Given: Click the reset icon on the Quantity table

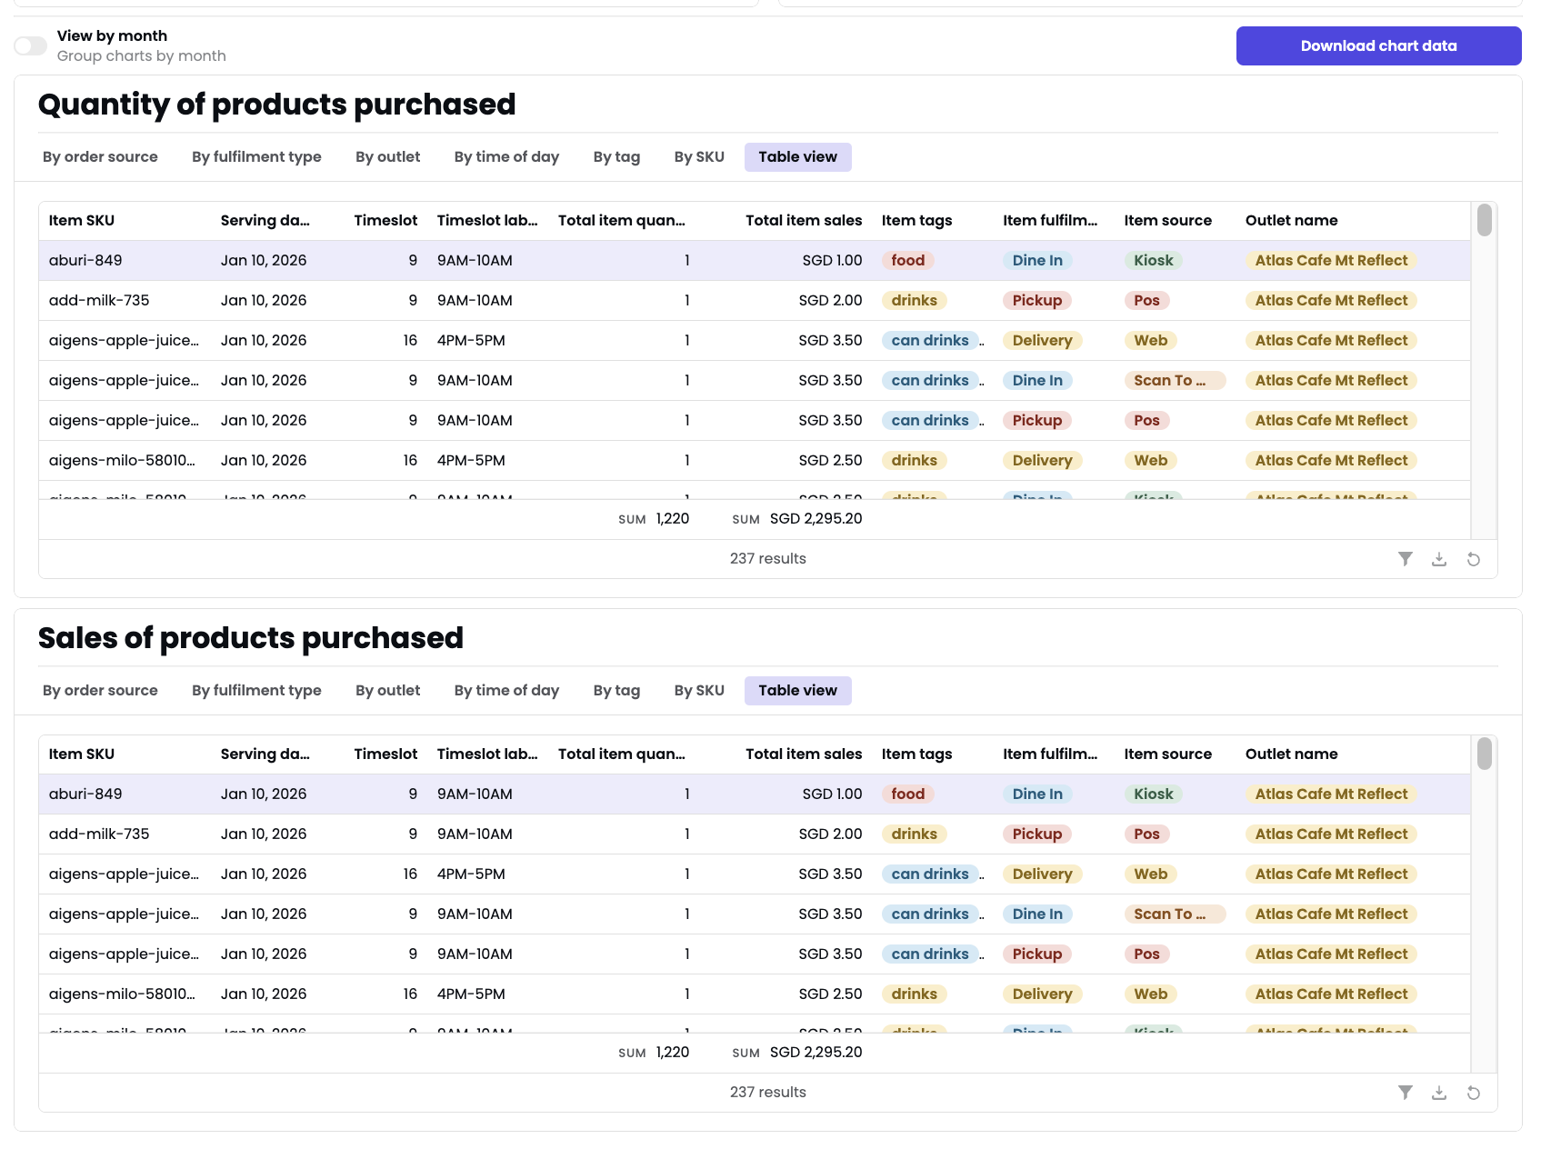Looking at the screenshot, I should coord(1473,558).
